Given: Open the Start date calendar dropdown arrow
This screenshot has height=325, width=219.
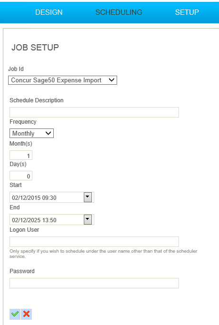Looking at the screenshot, I should tap(88, 197).
